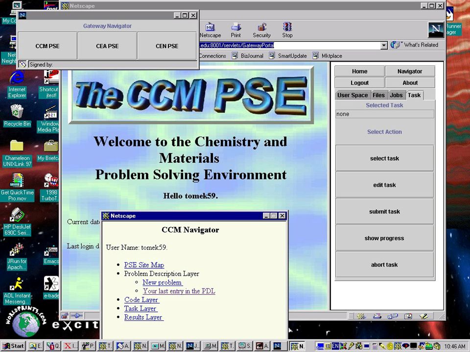
Task: Choose CEN PSE in Gateway Navigator
Action: tap(167, 46)
